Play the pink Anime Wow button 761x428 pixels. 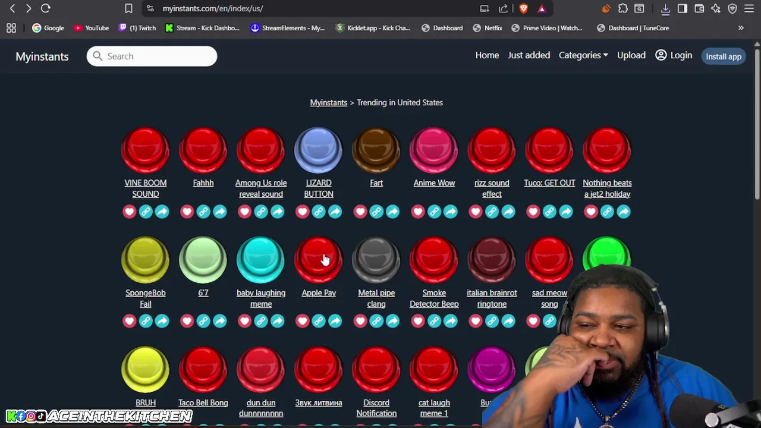[x=434, y=150]
